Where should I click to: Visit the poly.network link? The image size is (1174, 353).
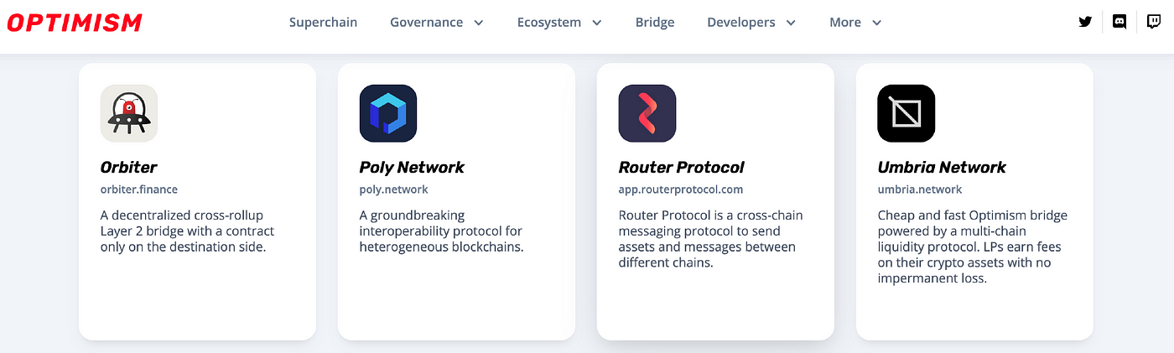[394, 189]
